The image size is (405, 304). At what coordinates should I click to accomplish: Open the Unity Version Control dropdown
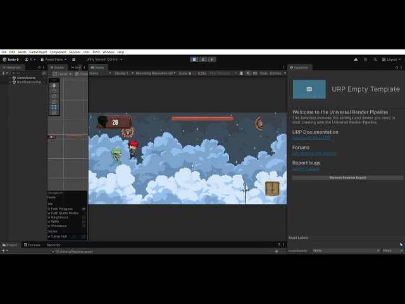click(104, 60)
